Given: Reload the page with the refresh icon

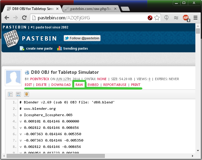Looking at the screenshot, I should click(24, 18).
